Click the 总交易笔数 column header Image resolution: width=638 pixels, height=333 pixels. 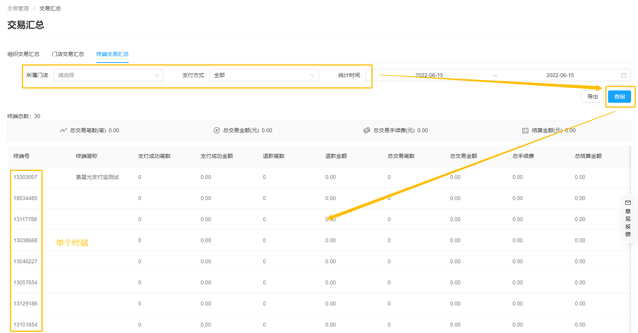point(401,156)
